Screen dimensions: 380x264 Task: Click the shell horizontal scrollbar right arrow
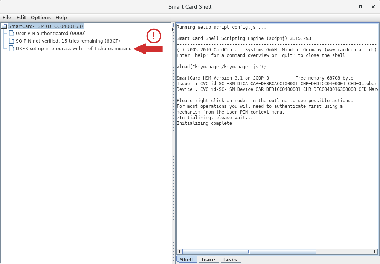coord(375,252)
